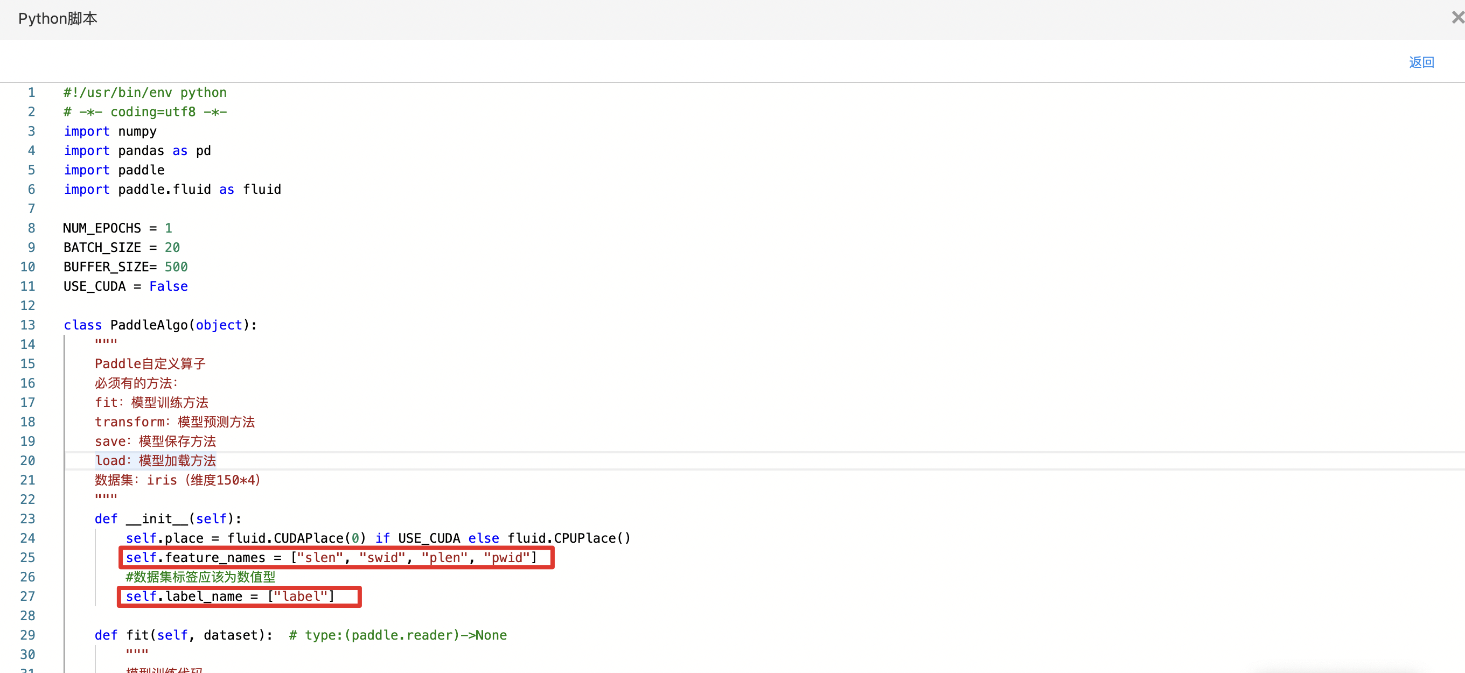
Task: Click 'self.place = fluid.CUDAPlace(0)' line
Action: (x=378, y=538)
